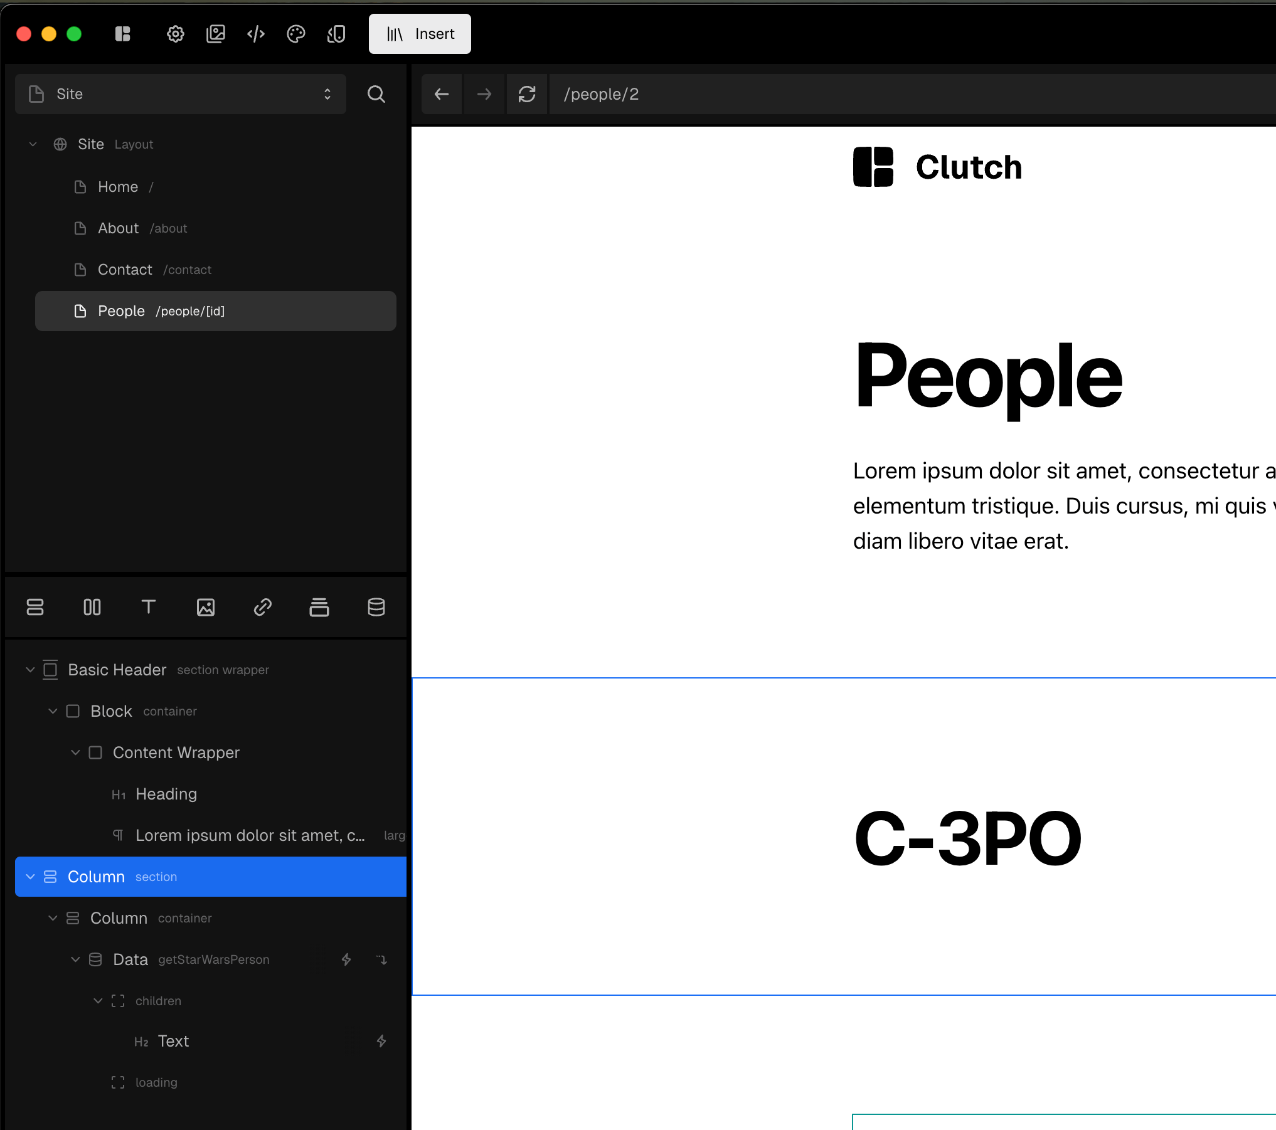Refresh the preview page
Screen dimensions: 1276x1130
pyautogui.click(x=527, y=94)
